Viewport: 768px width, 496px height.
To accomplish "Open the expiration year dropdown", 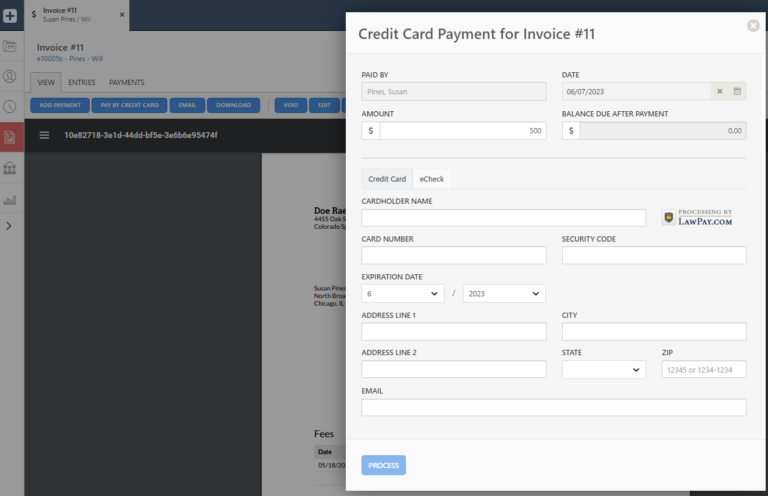I will click(x=504, y=293).
